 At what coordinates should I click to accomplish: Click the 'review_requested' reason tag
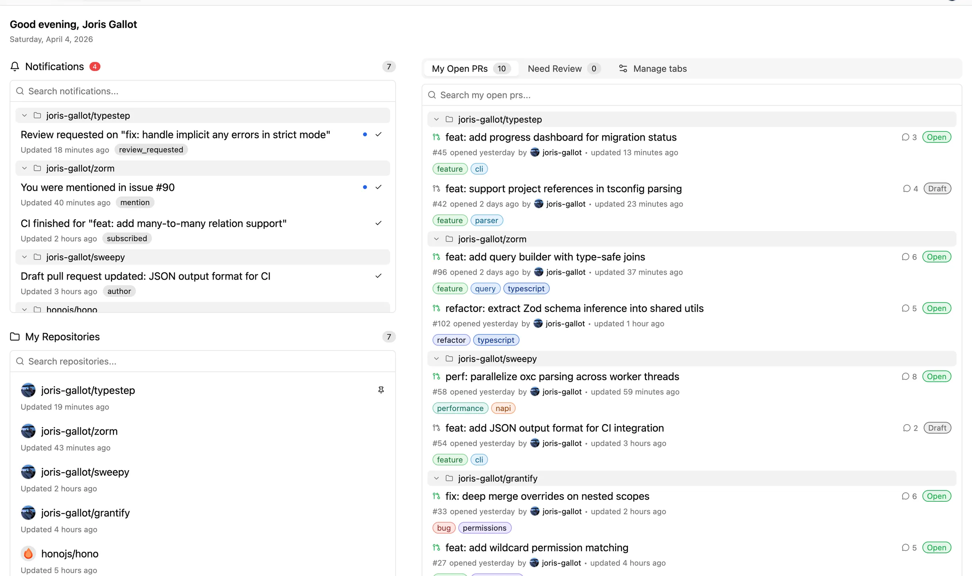(151, 150)
